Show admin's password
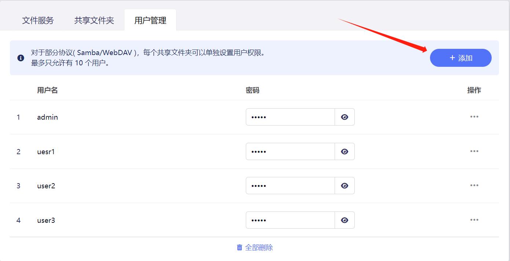This screenshot has width=510, height=261. pos(344,117)
